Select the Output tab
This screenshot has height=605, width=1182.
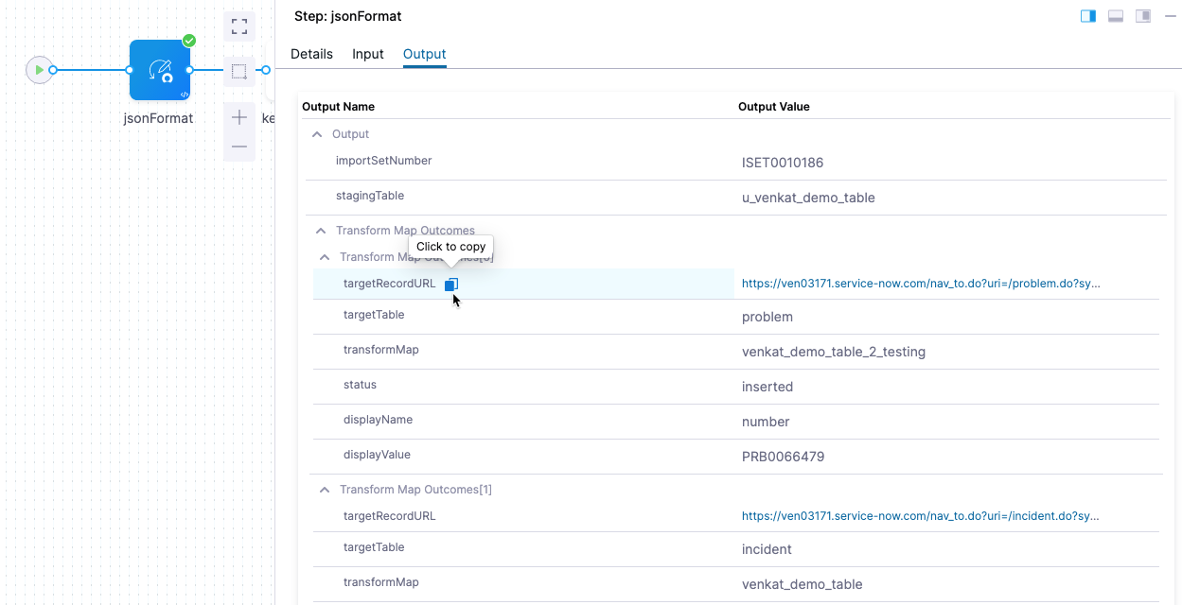pos(424,54)
